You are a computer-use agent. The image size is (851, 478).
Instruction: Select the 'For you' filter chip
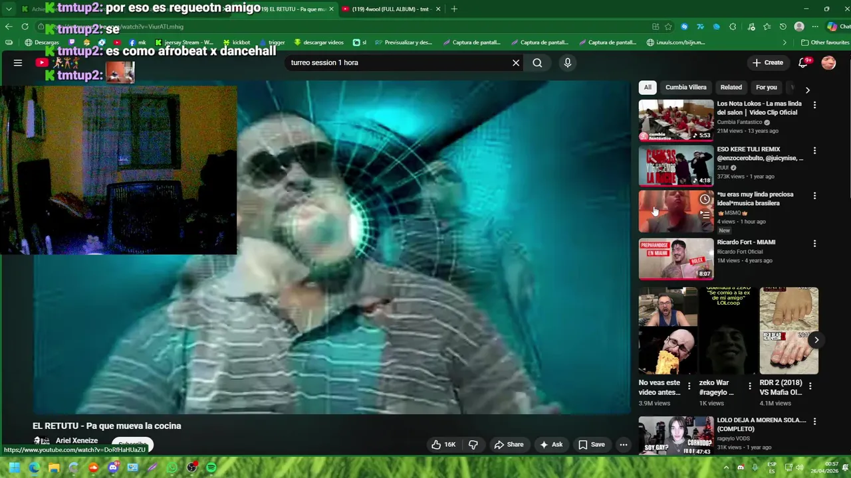766,87
